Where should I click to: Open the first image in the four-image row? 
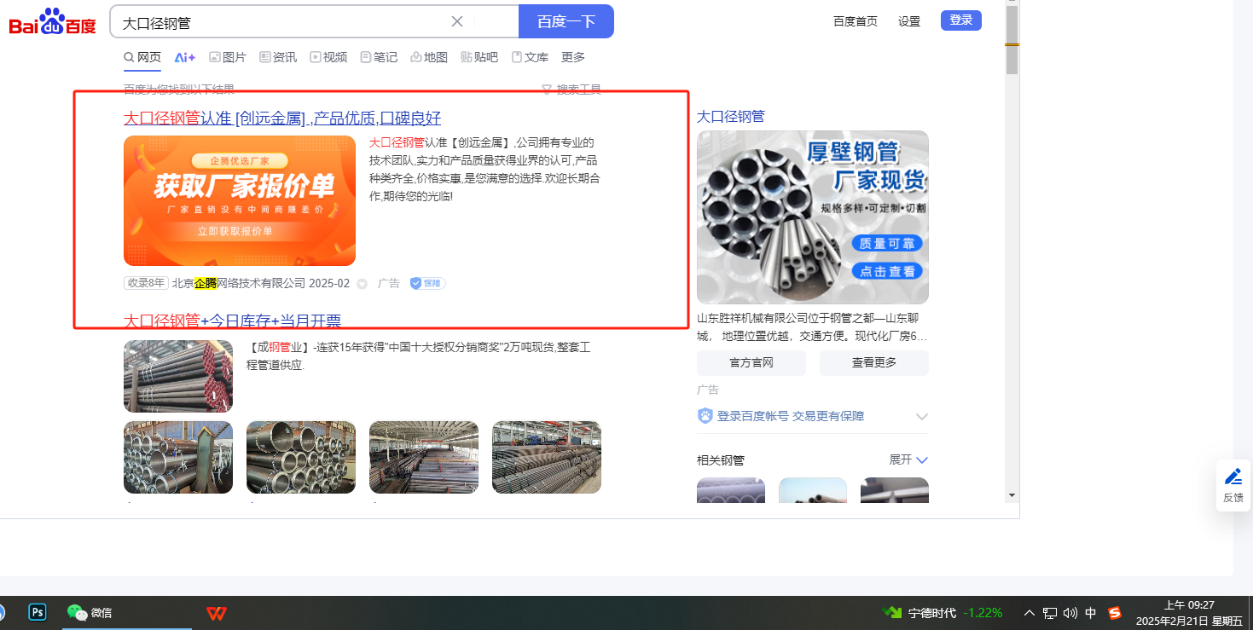pos(178,457)
